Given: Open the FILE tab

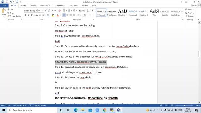Looking at the screenshot, I should 4,6.
